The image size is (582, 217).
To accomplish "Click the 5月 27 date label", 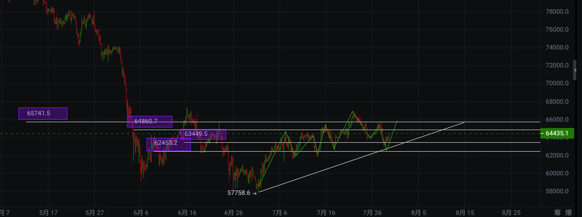I will click(x=95, y=213).
